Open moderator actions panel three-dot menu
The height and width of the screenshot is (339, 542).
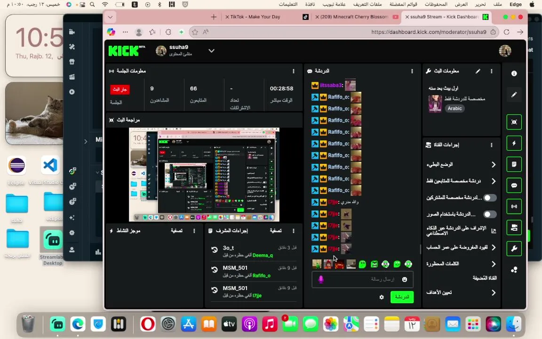(x=294, y=231)
